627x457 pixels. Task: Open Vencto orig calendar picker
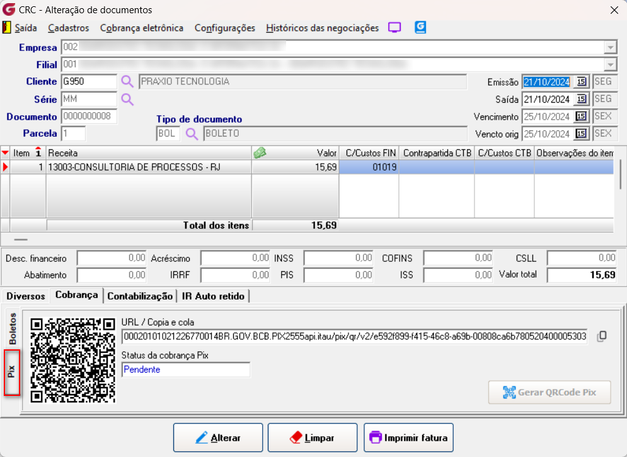(x=582, y=133)
